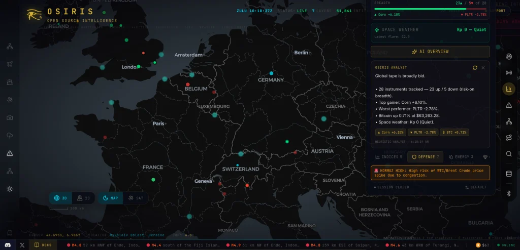Click the green marker in central France
This screenshot has height=250, width=520.
point(153,180)
